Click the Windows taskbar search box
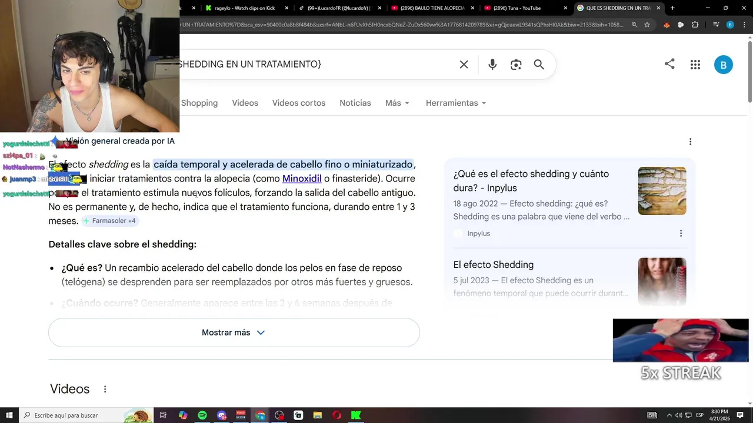 87,415
